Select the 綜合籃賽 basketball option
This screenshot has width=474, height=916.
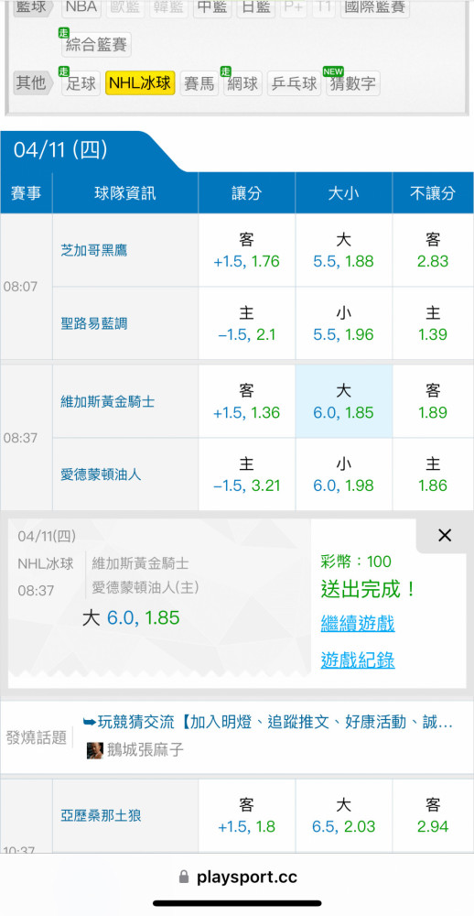point(96,45)
